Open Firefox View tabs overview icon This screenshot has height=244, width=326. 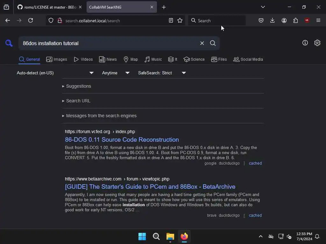[6, 7]
